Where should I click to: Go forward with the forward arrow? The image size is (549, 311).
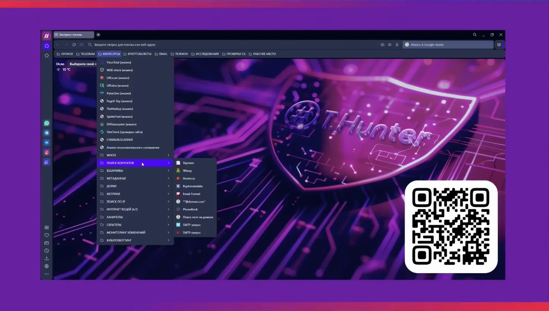click(66, 45)
